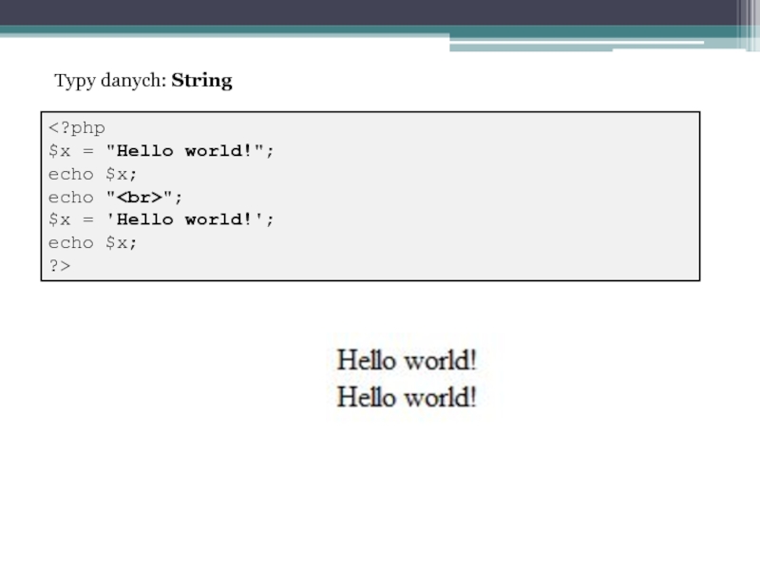
Task: Click the code line echo "<br>";
Action: click(x=115, y=198)
